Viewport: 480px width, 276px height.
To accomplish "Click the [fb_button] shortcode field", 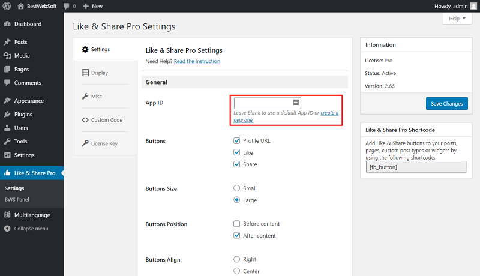I will (x=416, y=167).
